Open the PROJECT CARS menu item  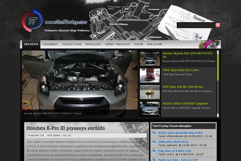[x=72, y=44]
